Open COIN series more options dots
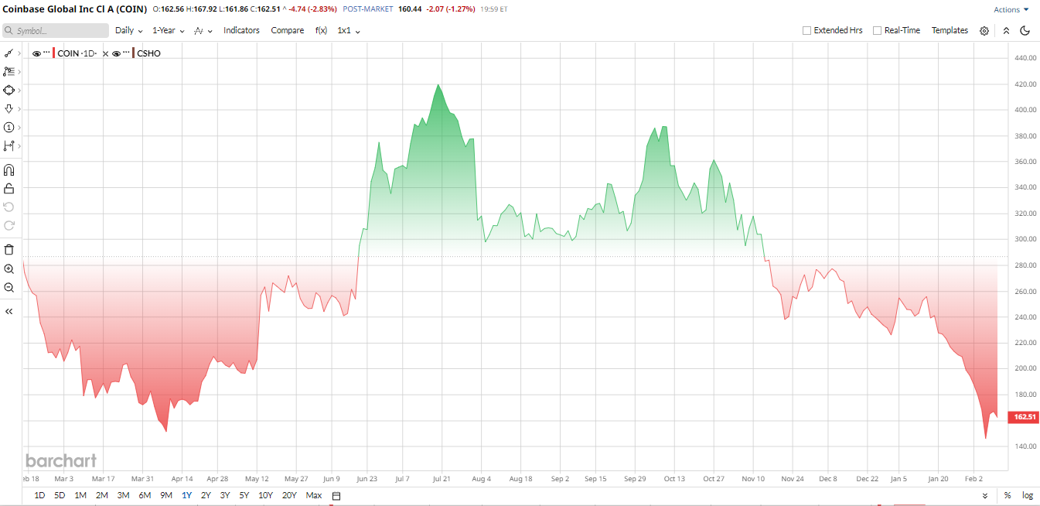The width and height of the screenshot is (1040, 506). (46, 52)
